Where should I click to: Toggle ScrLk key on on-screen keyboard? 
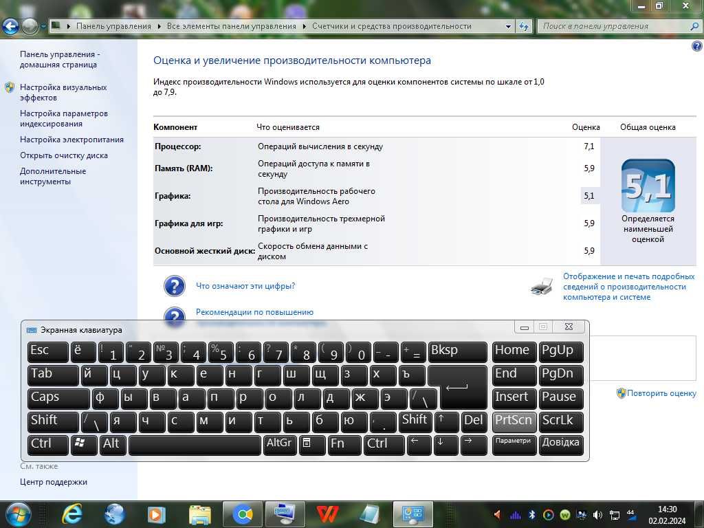[561, 422]
